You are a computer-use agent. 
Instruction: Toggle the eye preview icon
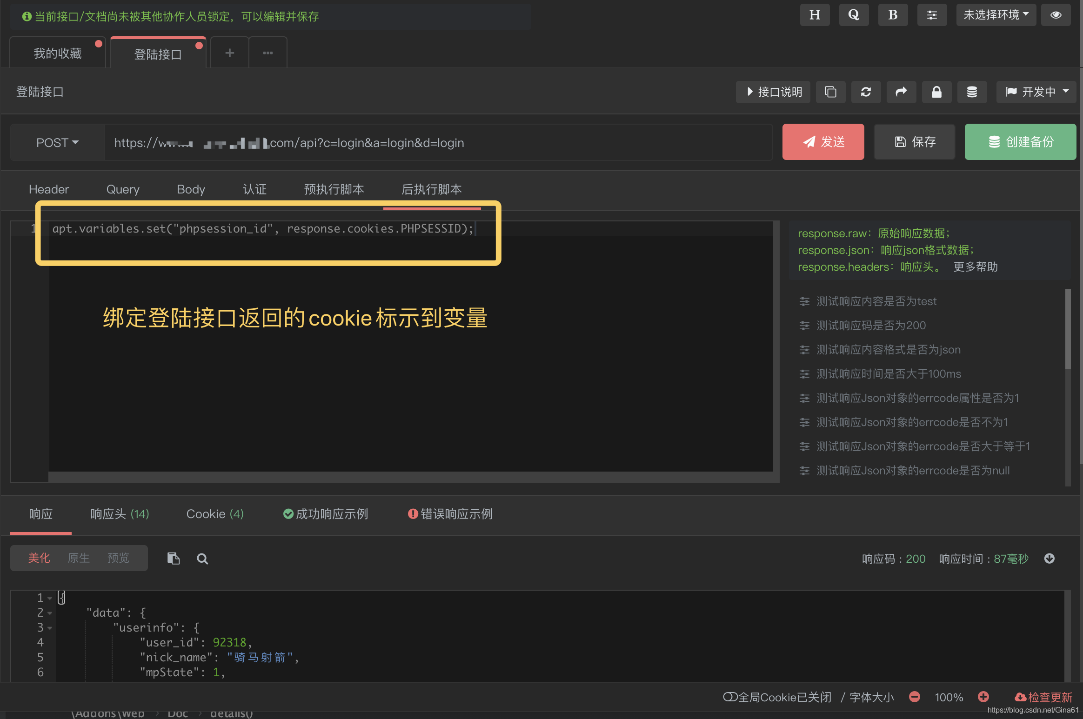1056,15
